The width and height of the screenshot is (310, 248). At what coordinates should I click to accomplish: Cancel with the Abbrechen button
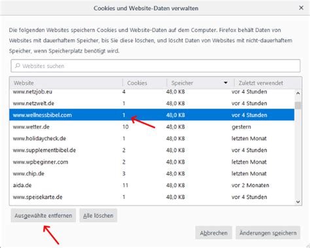pos(213,233)
